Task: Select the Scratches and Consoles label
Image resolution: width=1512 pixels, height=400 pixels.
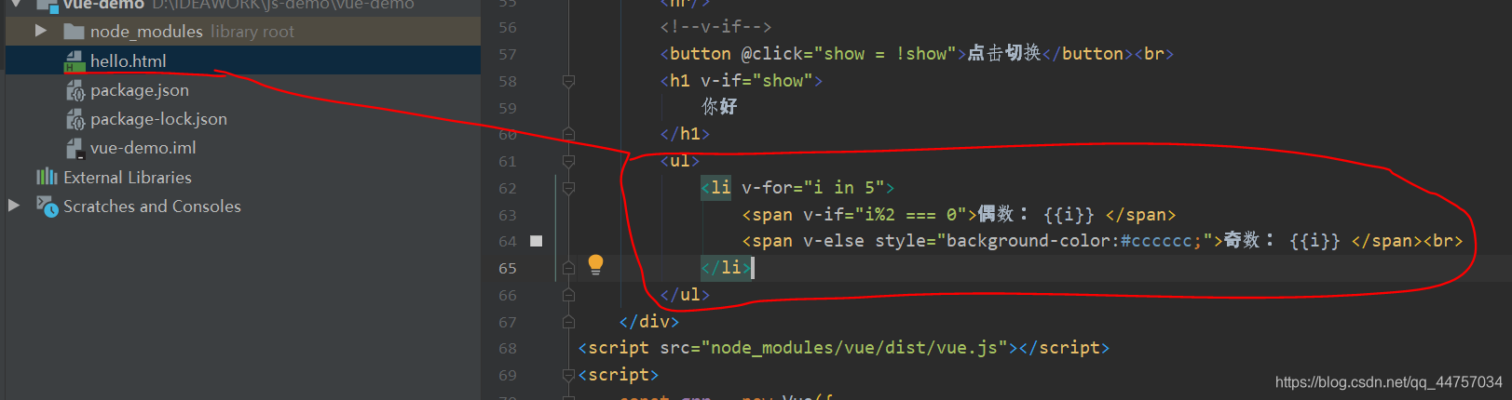Action: (152, 206)
